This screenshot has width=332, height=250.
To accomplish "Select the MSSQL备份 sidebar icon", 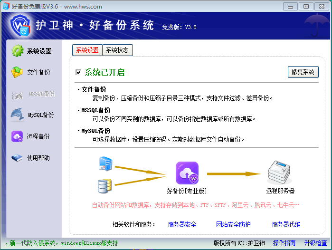I will click(18, 94).
